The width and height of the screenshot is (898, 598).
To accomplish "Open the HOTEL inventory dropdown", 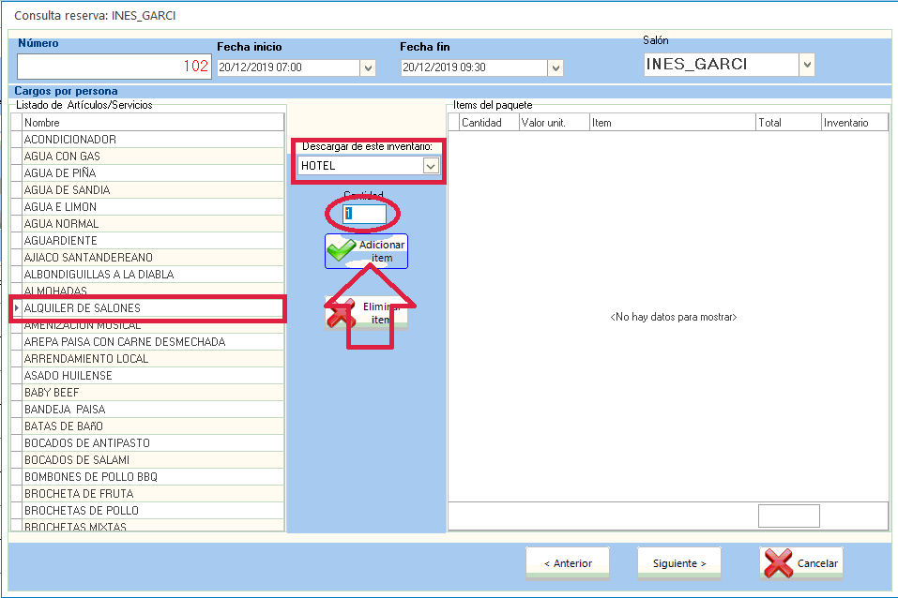I will [431, 166].
